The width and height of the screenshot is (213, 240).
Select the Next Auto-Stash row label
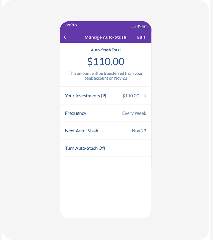tap(81, 131)
